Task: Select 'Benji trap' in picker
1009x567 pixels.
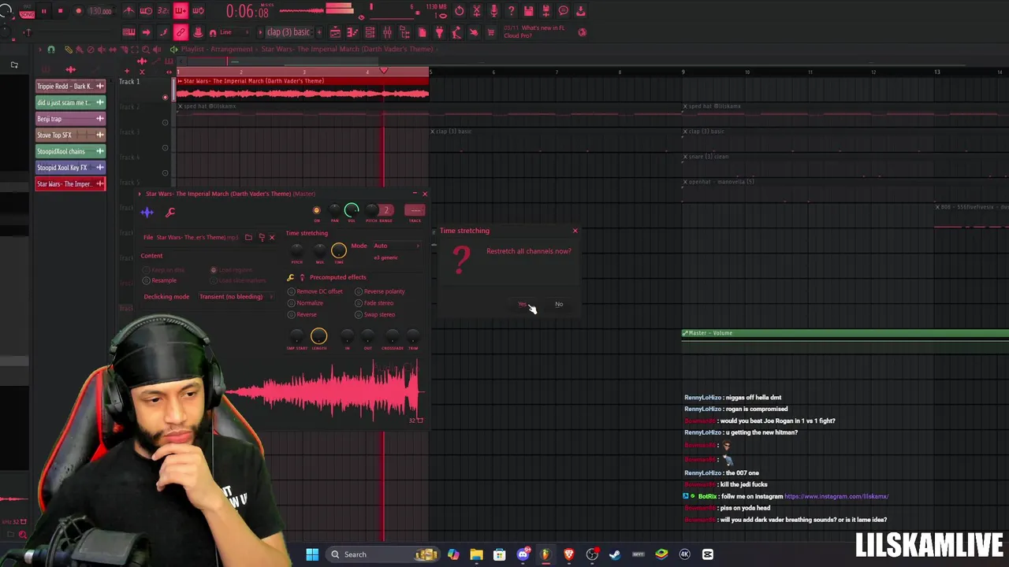Action: tap(71, 119)
